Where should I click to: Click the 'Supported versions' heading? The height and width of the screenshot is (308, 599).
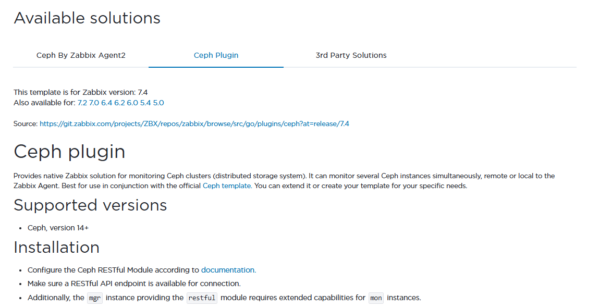point(91,205)
